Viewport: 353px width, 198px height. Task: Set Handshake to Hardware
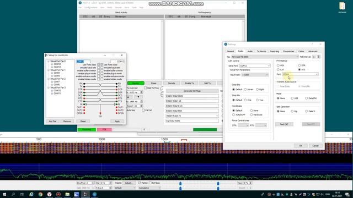(252, 115)
